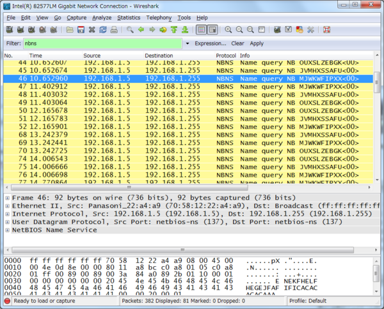Apply the display filter
This screenshot has width=384, height=309.
click(x=257, y=43)
